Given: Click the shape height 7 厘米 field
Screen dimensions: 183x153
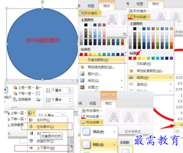Looking at the screenshot, I should point(60,90).
